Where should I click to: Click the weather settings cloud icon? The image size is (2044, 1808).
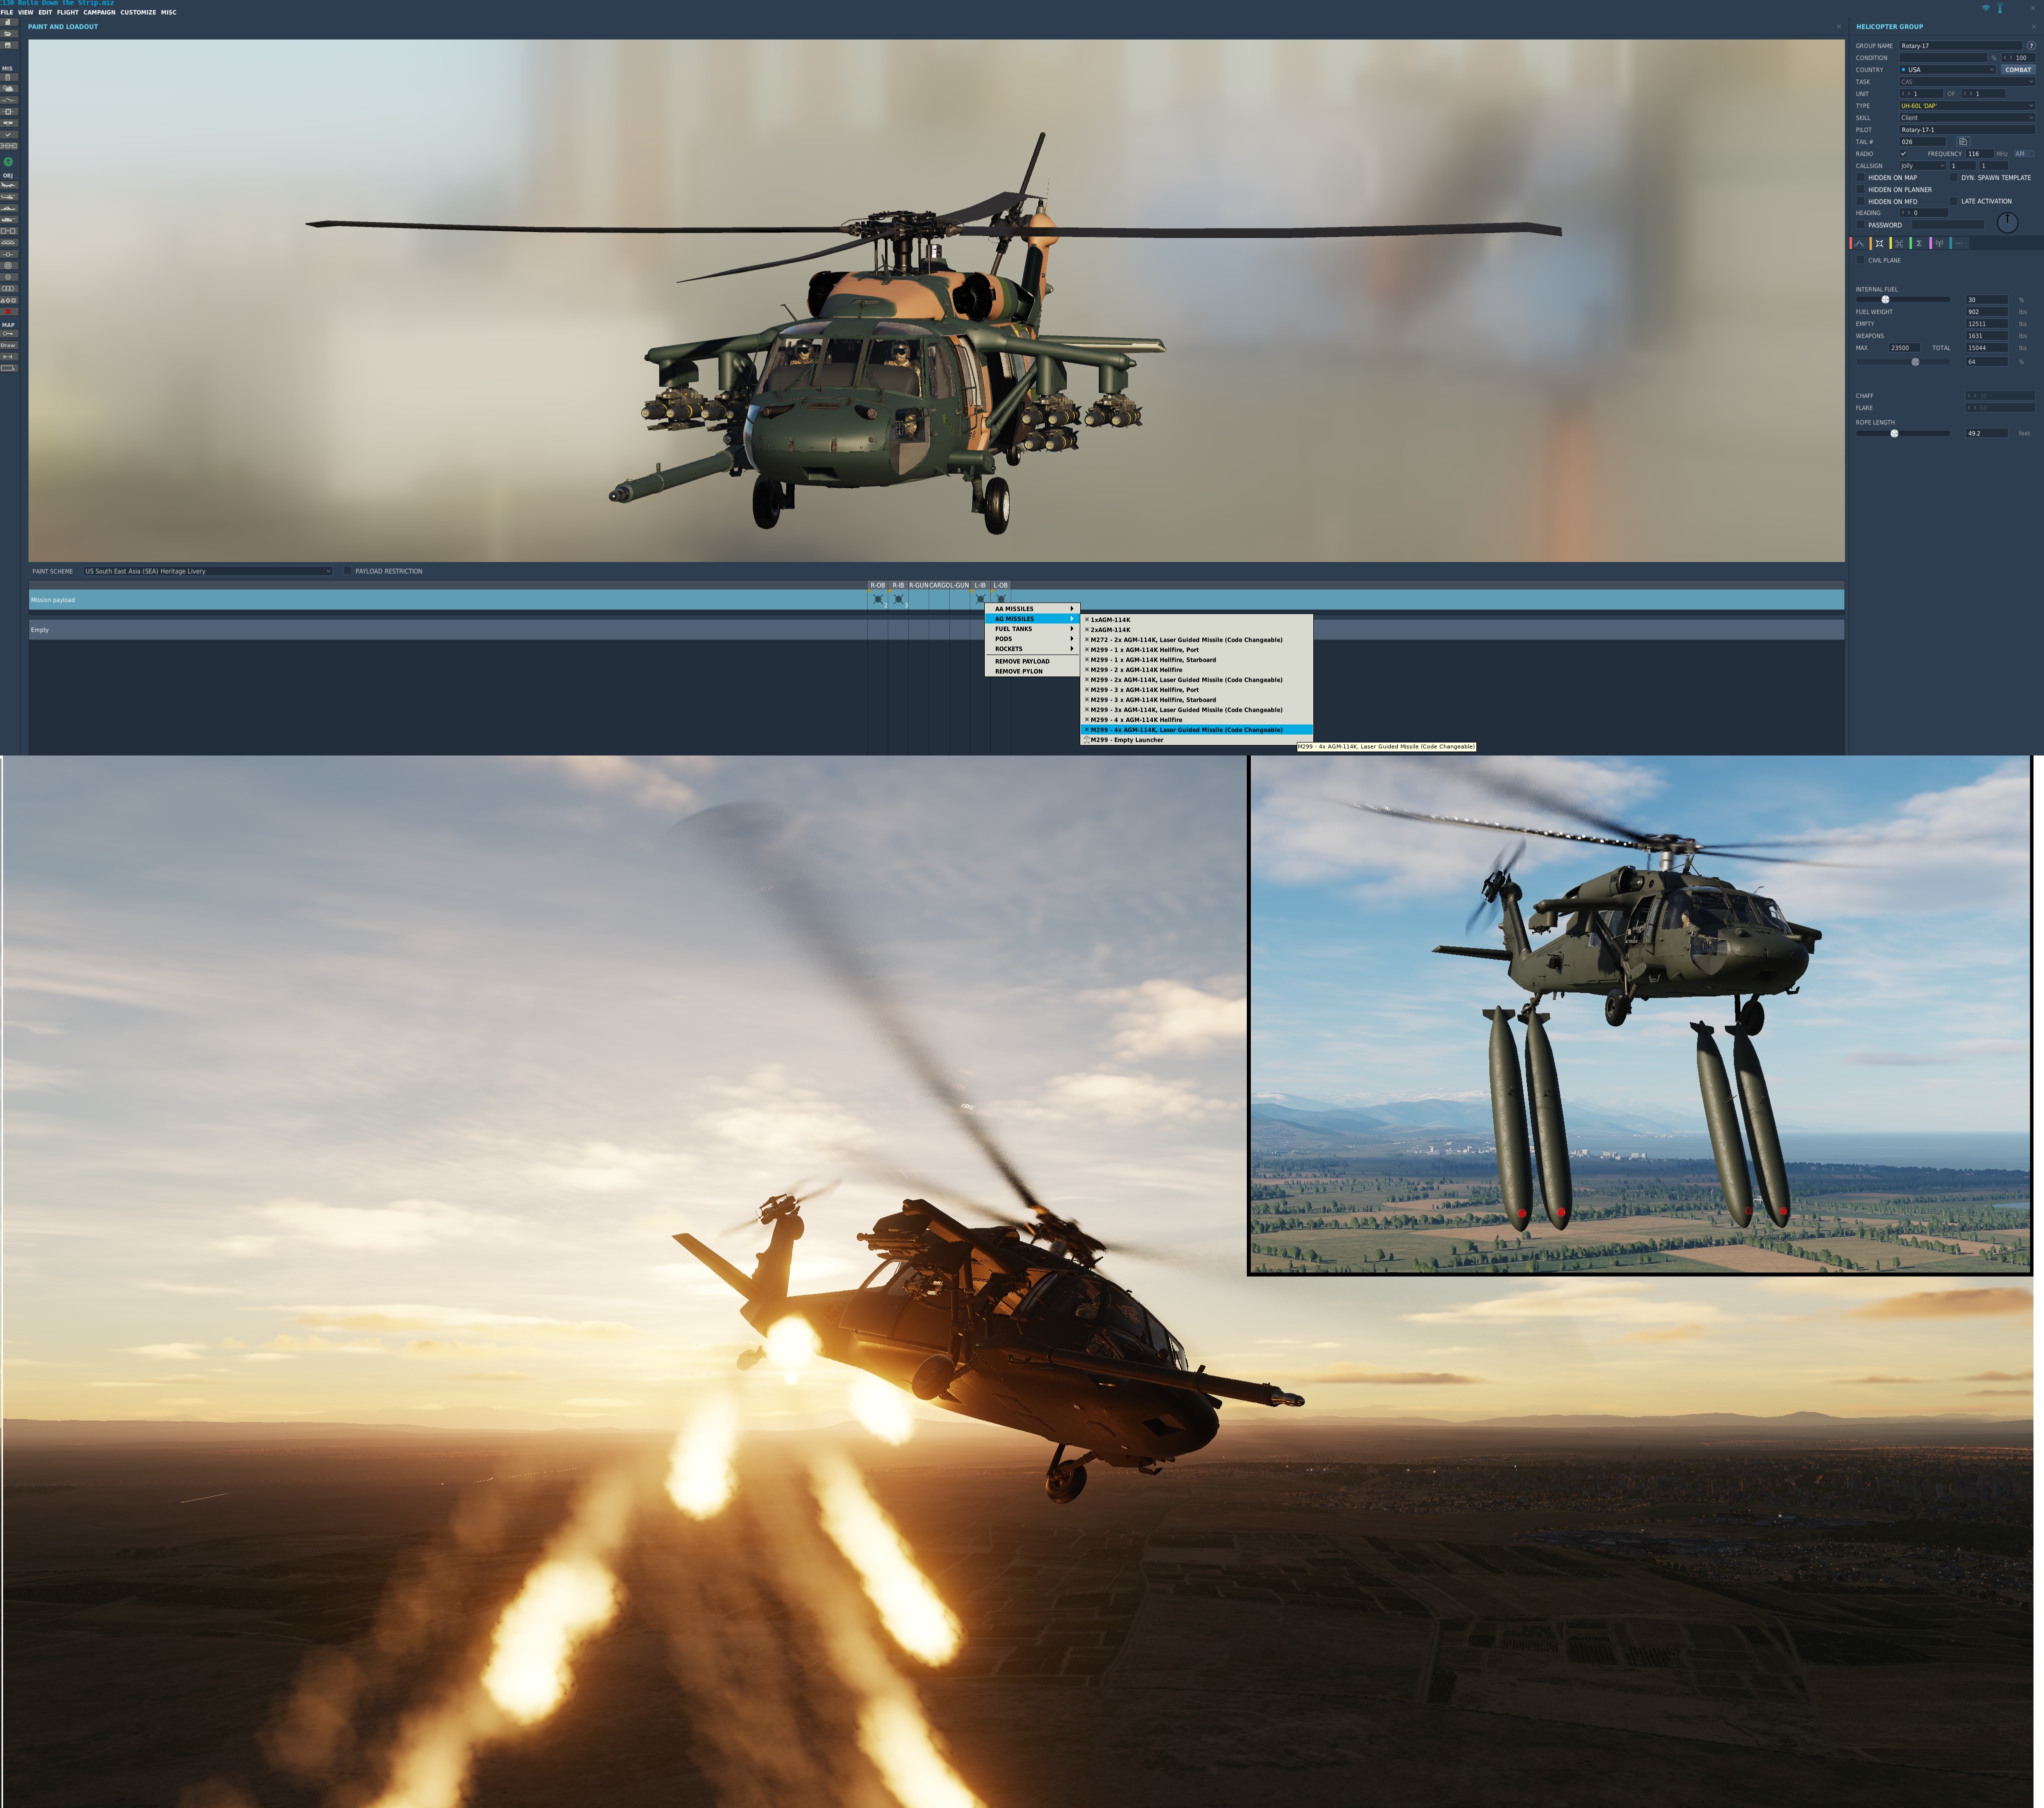point(8,88)
